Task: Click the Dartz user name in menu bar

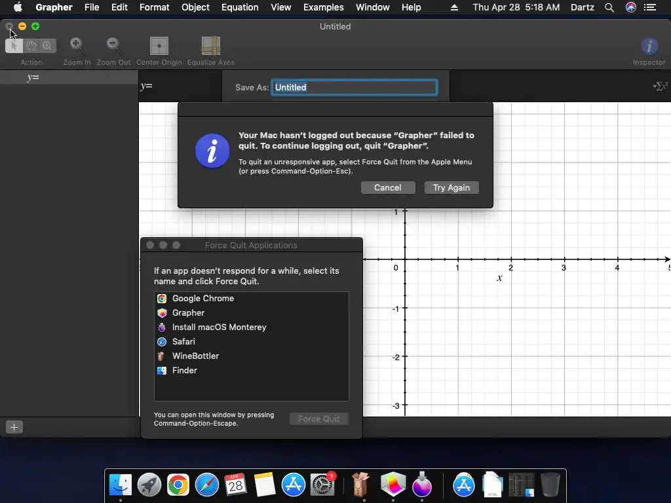Action: [x=583, y=7]
